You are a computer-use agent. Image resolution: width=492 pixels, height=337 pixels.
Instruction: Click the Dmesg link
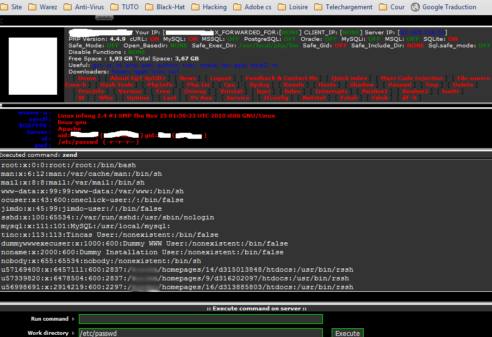point(195,91)
